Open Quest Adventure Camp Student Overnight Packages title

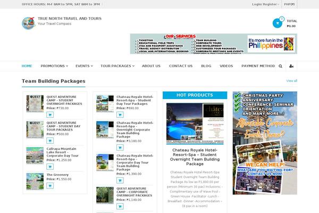64,100
